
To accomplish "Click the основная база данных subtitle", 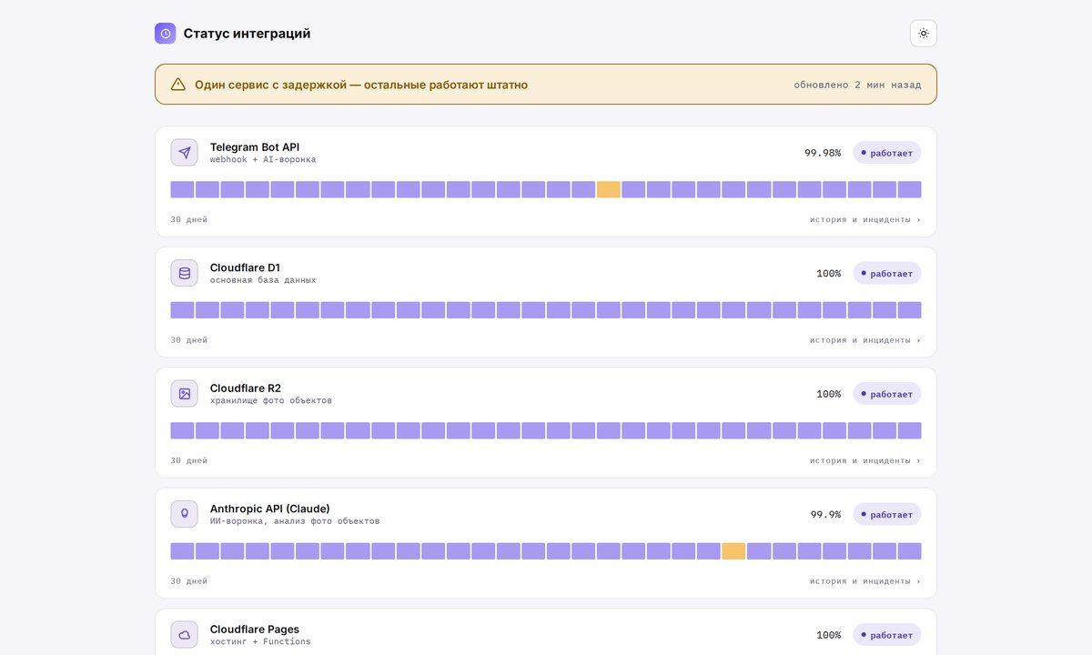I will (263, 280).
